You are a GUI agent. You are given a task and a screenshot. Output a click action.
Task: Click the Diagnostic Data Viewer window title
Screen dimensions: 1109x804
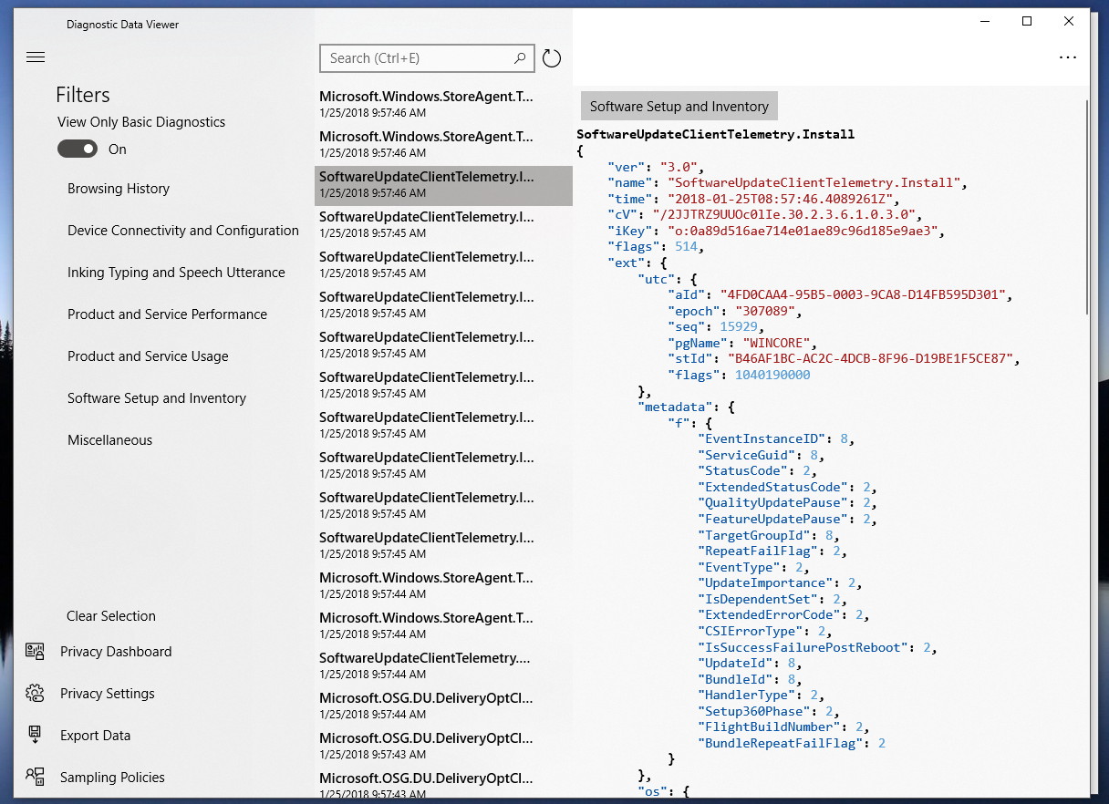point(123,25)
